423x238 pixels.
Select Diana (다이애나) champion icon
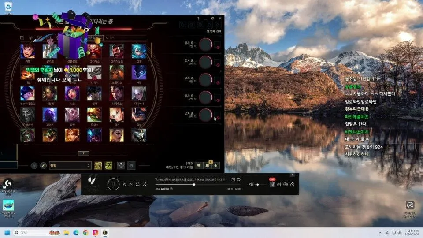(139, 93)
